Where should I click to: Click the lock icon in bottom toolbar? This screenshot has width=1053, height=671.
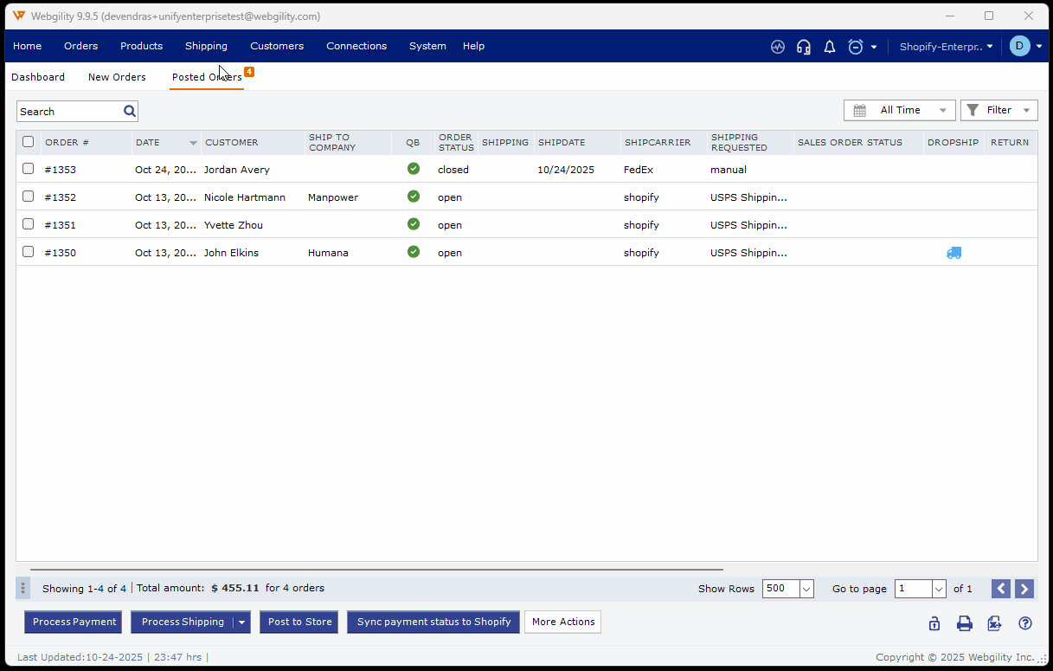point(934,623)
